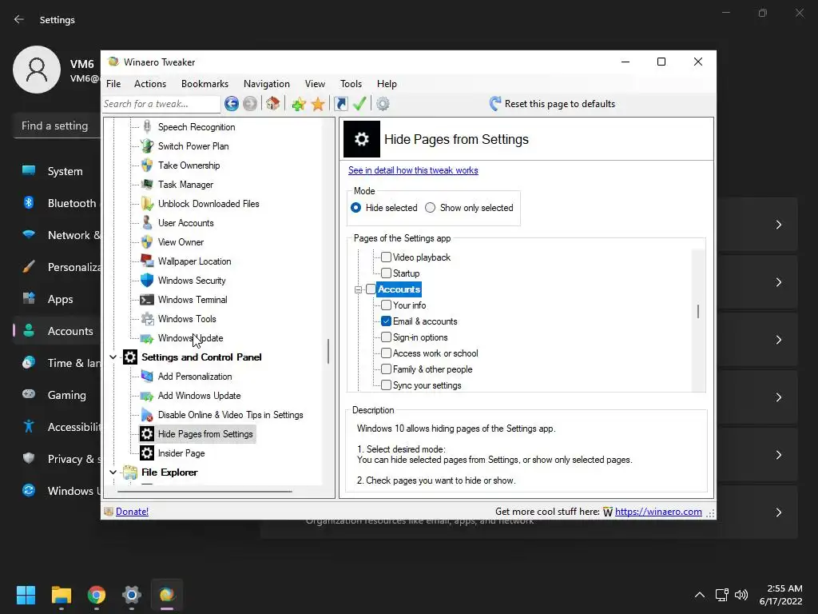Open the Bookmarks menu

pyautogui.click(x=204, y=83)
